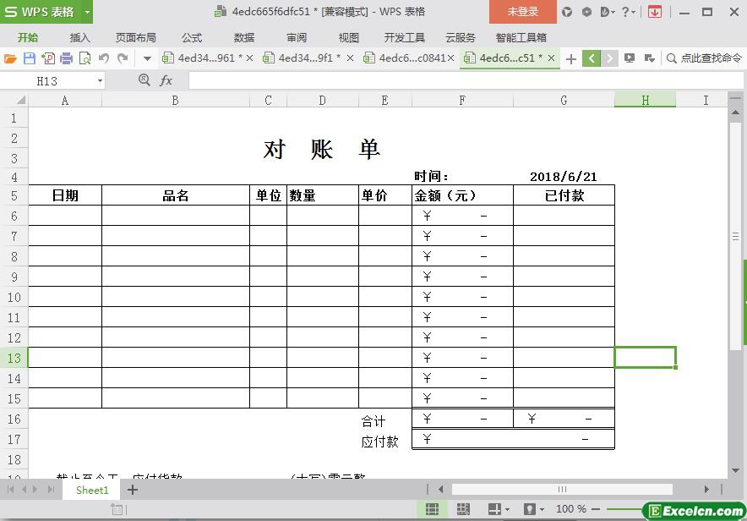Open the tab list dropdown icon
This screenshot has width=747, height=521.
tap(649, 58)
